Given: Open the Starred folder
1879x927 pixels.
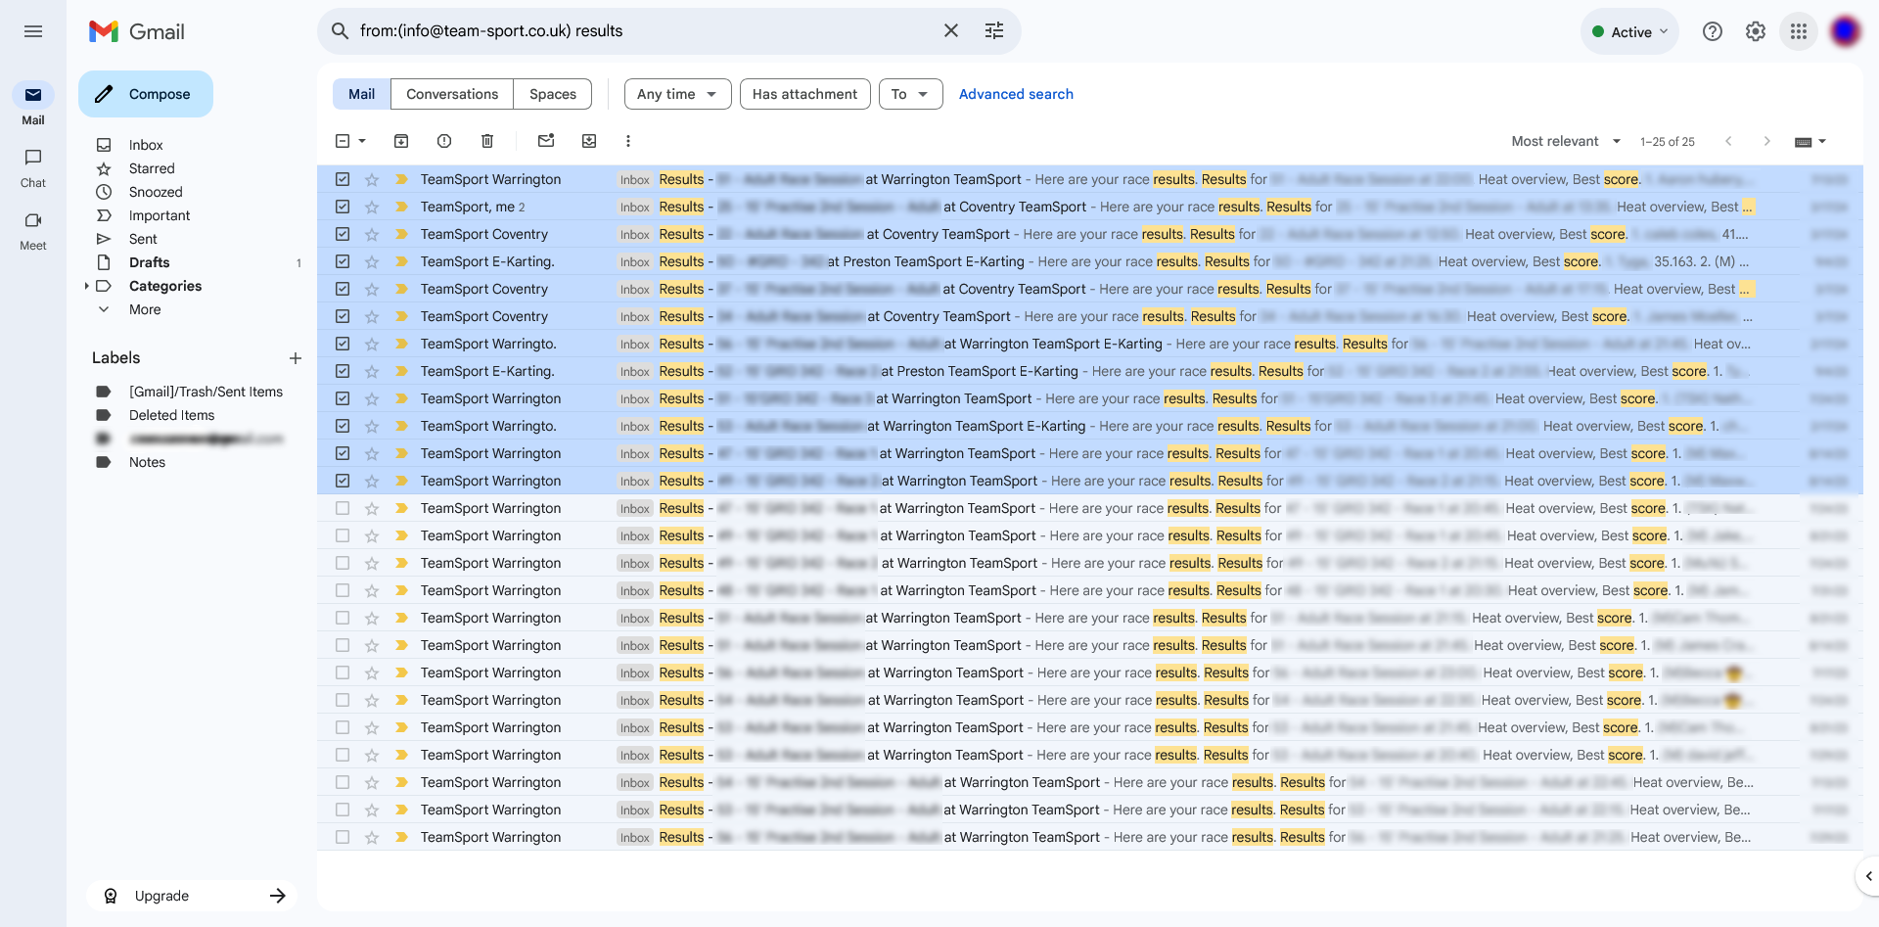Looking at the screenshot, I should [152, 168].
